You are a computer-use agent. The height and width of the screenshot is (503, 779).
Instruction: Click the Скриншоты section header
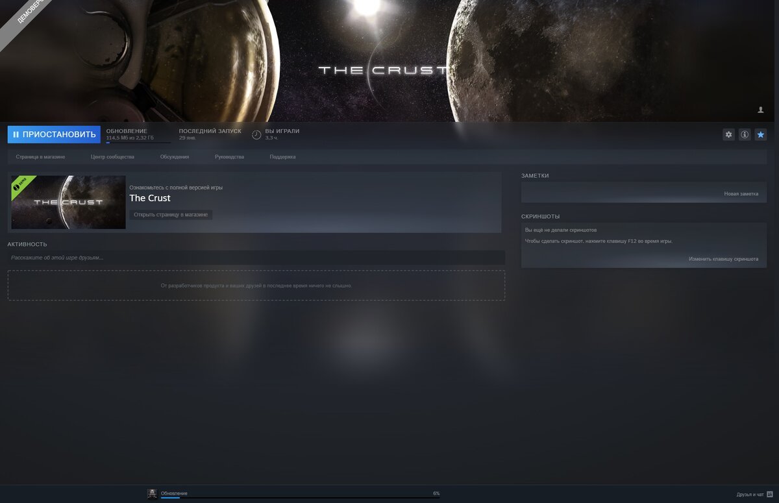click(540, 217)
